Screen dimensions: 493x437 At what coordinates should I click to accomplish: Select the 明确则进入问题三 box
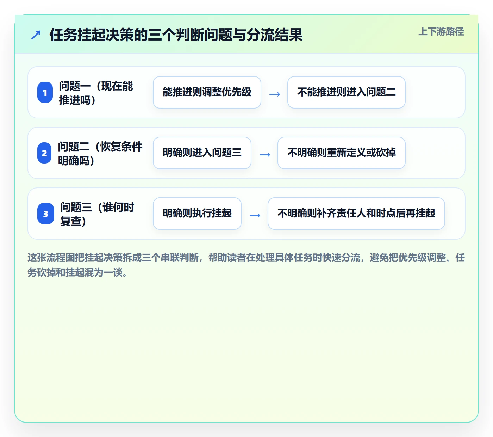[202, 153]
